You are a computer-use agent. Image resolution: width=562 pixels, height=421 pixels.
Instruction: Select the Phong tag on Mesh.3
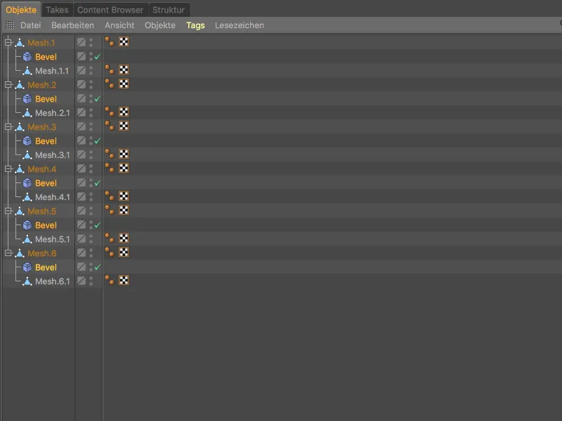pos(110,126)
